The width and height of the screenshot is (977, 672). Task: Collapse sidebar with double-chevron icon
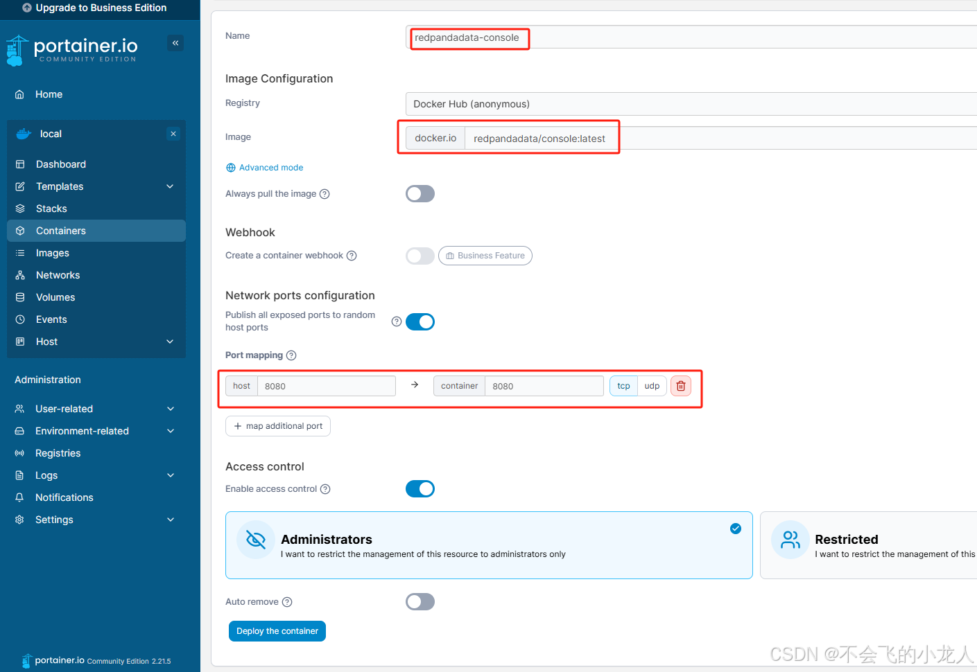click(x=175, y=43)
